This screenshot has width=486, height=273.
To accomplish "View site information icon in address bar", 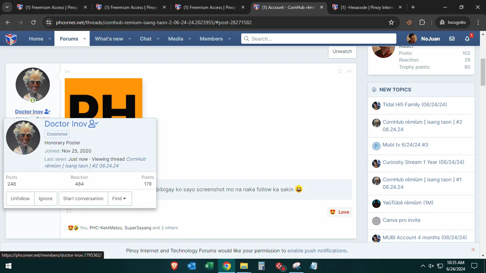I will tap(49, 22).
